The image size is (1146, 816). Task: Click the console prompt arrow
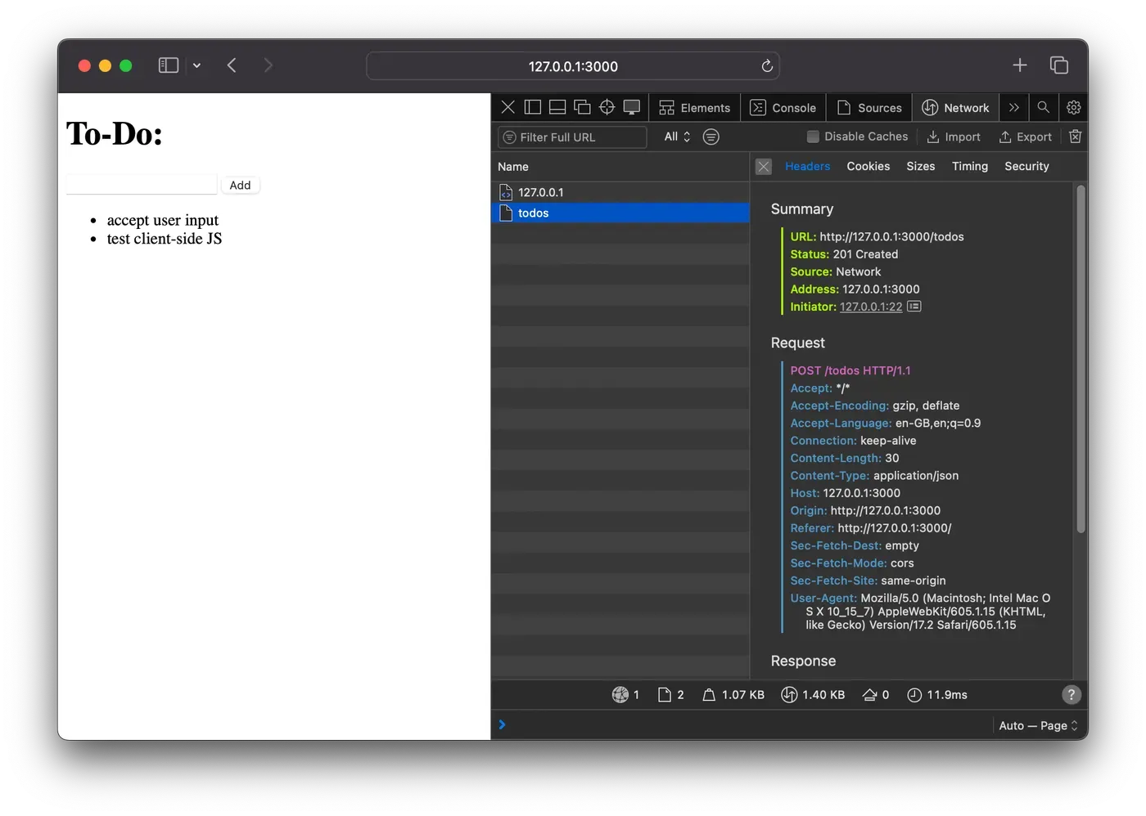502,724
